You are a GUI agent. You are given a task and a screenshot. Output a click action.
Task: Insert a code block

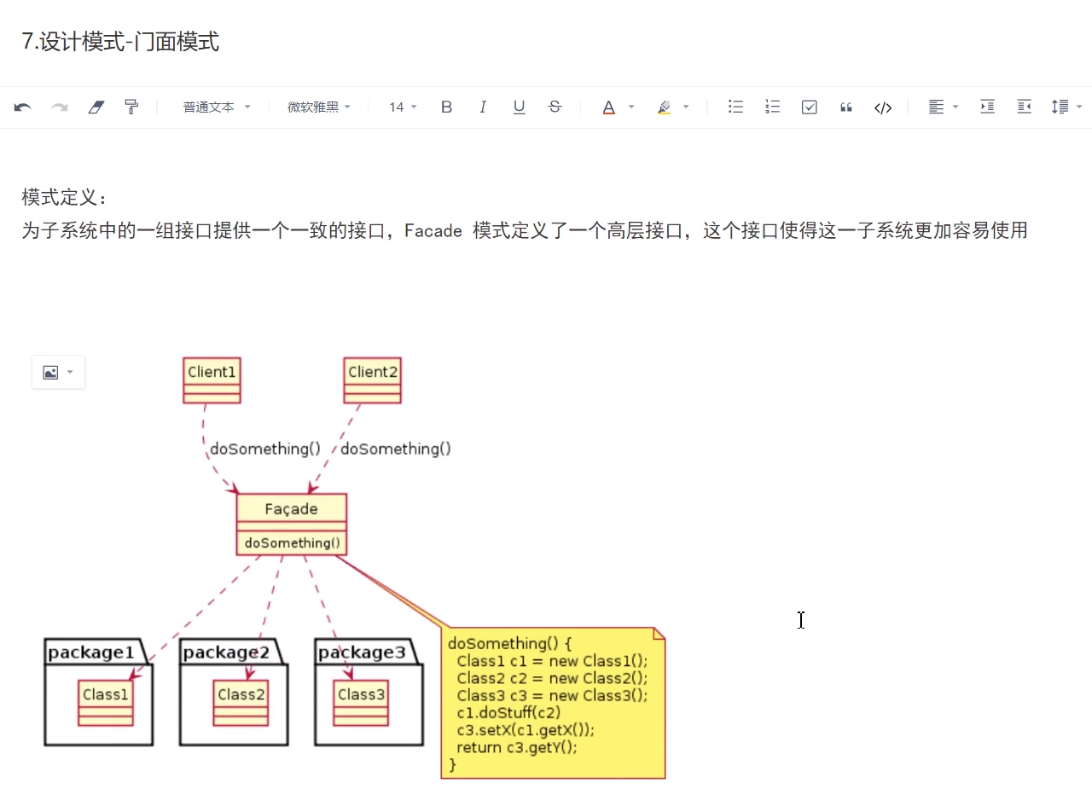883,107
